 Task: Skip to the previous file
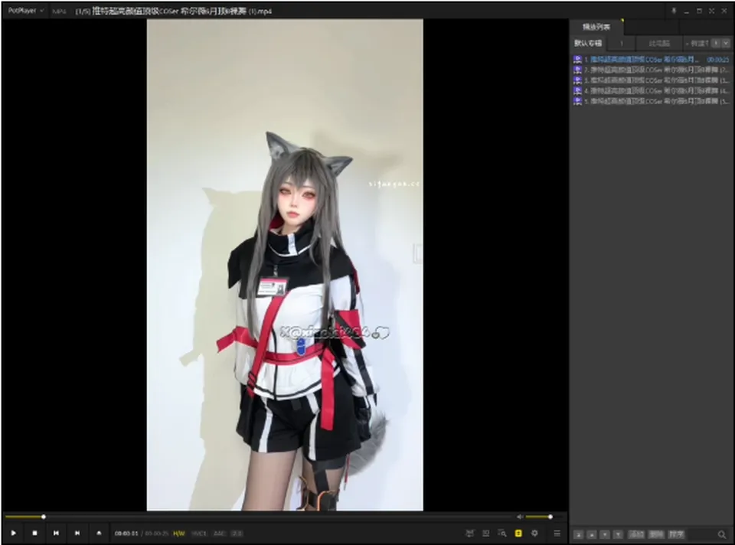[x=56, y=534]
